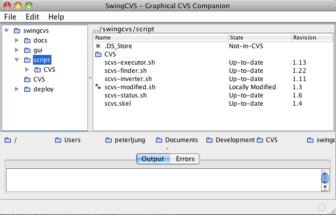Image resolution: width=336 pixels, height=215 pixels.
Task: Open the Edit menu
Action: [x=32, y=16]
